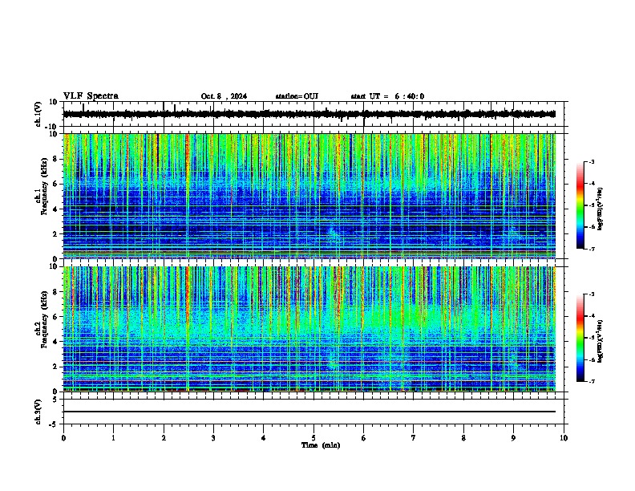Screen dimensions: 635x491
Task: Click time axis tick label '1'
Action: [113, 438]
